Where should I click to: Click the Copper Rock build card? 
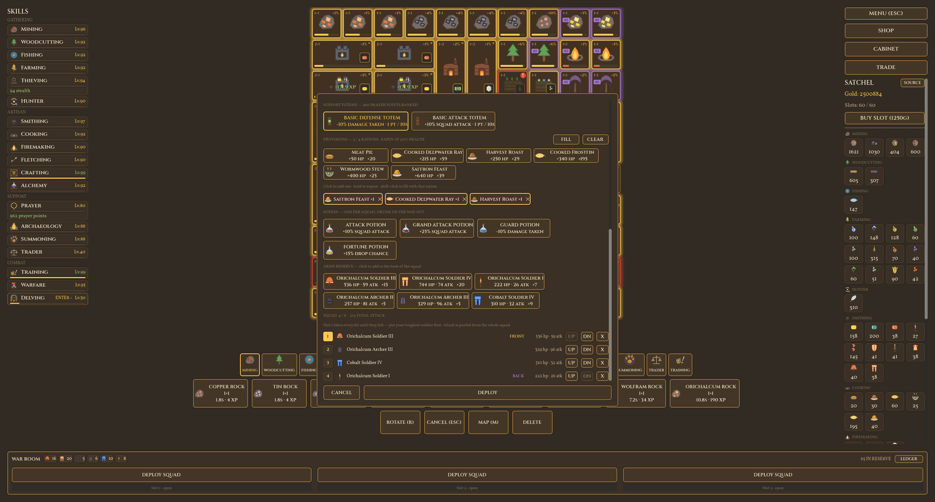point(221,393)
